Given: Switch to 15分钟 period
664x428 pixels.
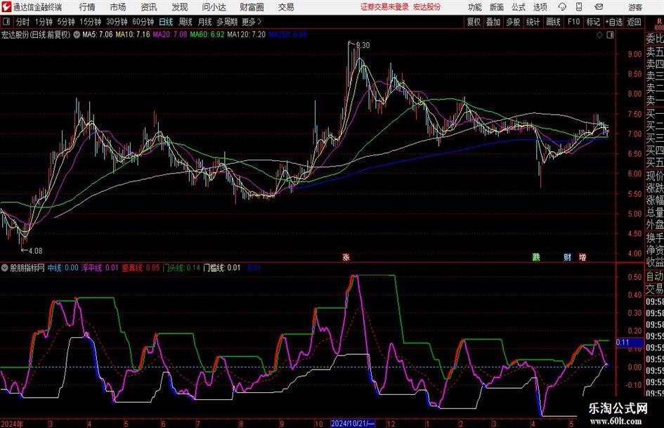Looking at the screenshot, I should coord(91,22).
